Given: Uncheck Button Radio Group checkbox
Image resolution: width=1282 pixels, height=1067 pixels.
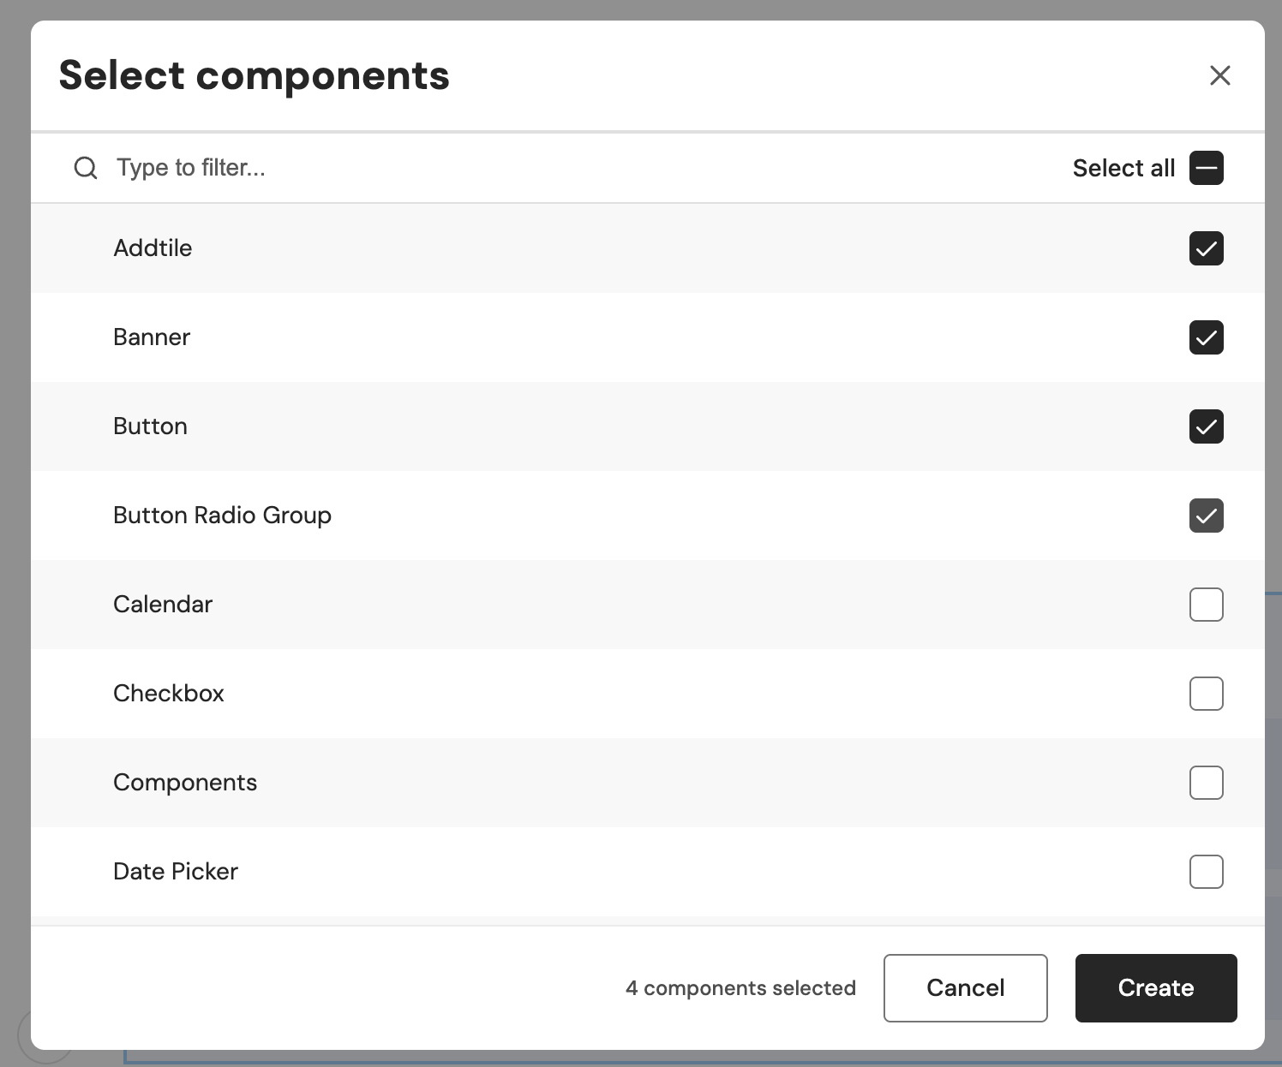Looking at the screenshot, I should 1206,516.
